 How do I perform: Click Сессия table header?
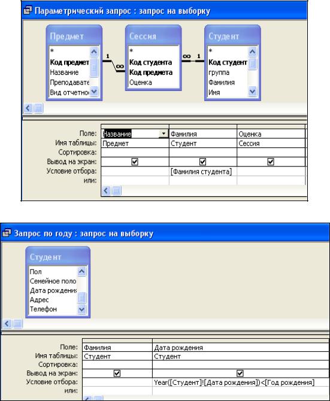[153, 36]
